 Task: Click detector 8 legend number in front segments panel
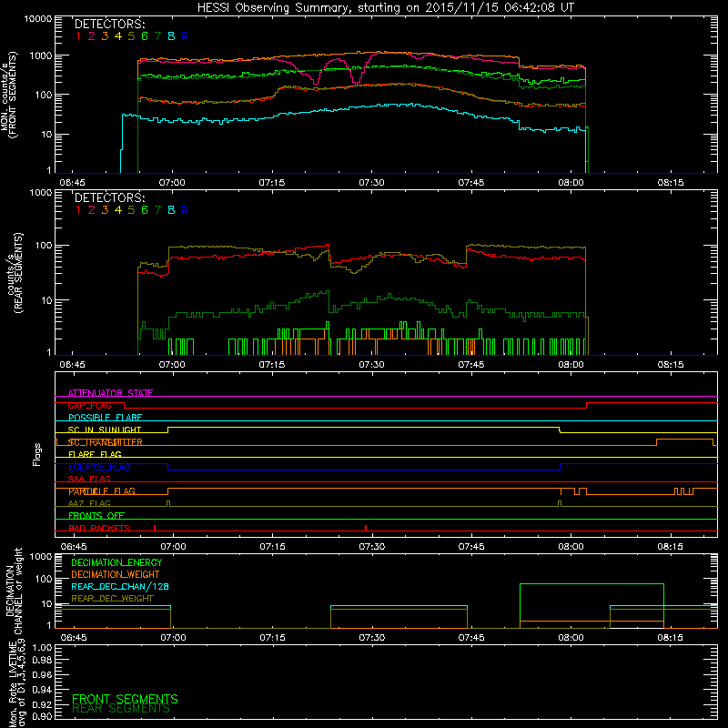point(171,36)
